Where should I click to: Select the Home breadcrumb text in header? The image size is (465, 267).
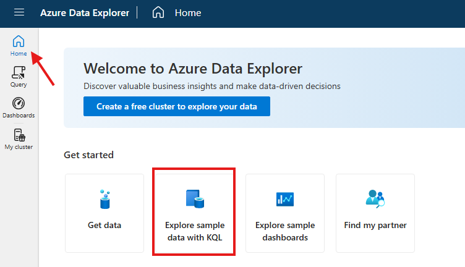tap(188, 13)
